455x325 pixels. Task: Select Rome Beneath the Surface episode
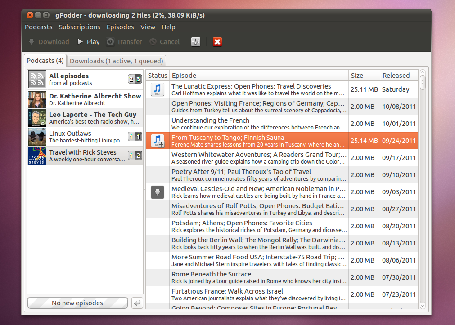point(282,278)
